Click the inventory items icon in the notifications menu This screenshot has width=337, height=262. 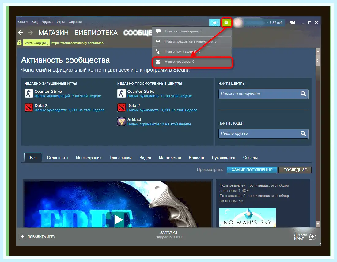click(158, 41)
